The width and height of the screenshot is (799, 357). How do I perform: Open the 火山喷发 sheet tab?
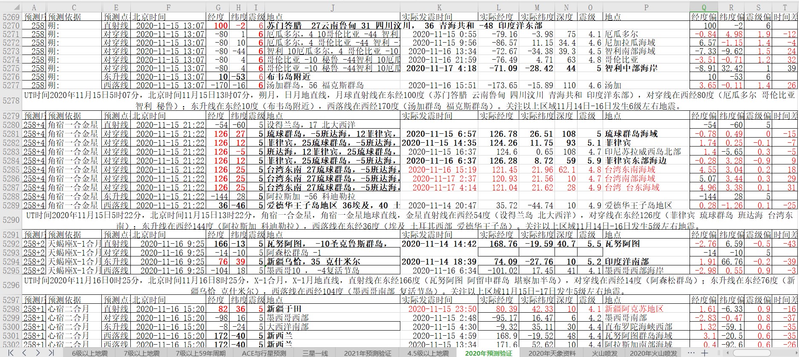point(604,353)
